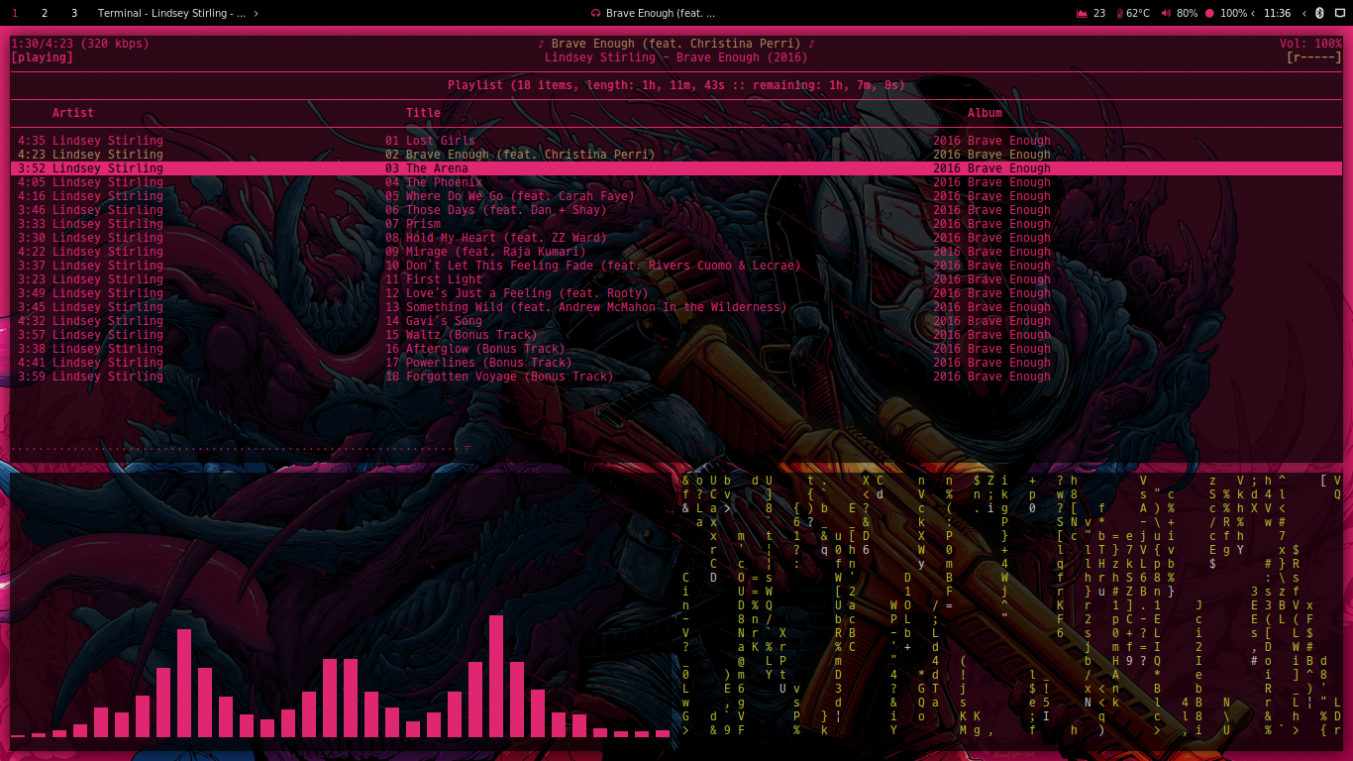Select highlighted track 03 The Arena
This screenshot has height=761, width=1353.
point(676,168)
